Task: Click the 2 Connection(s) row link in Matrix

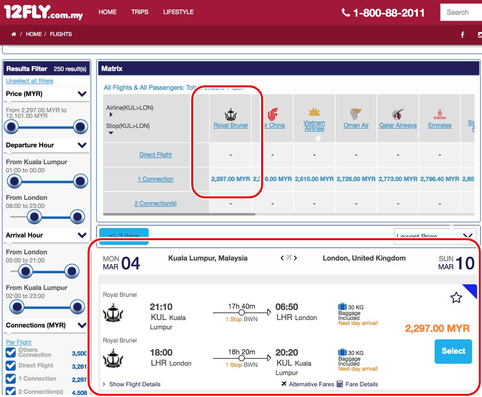Action: click(x=155, y=204)
